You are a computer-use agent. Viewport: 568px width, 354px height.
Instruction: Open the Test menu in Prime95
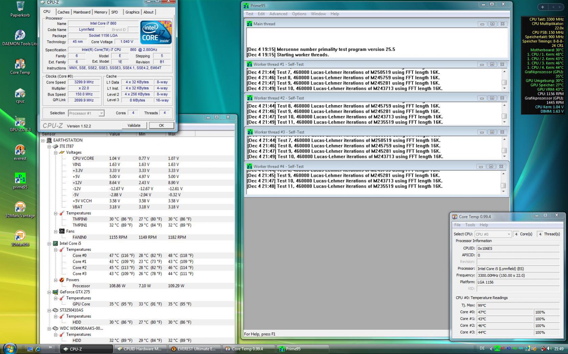(250, 14)
